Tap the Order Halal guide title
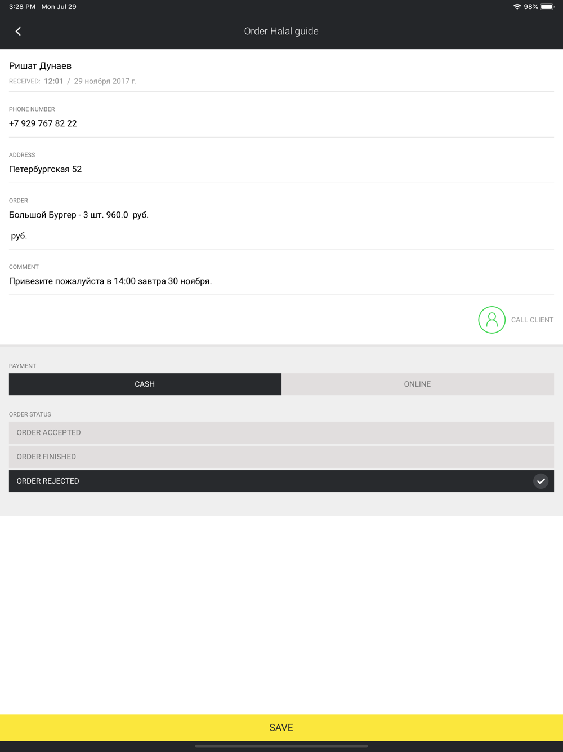Image resolution: width=563 pixels, height=752 pixels. tap(281, 32)
